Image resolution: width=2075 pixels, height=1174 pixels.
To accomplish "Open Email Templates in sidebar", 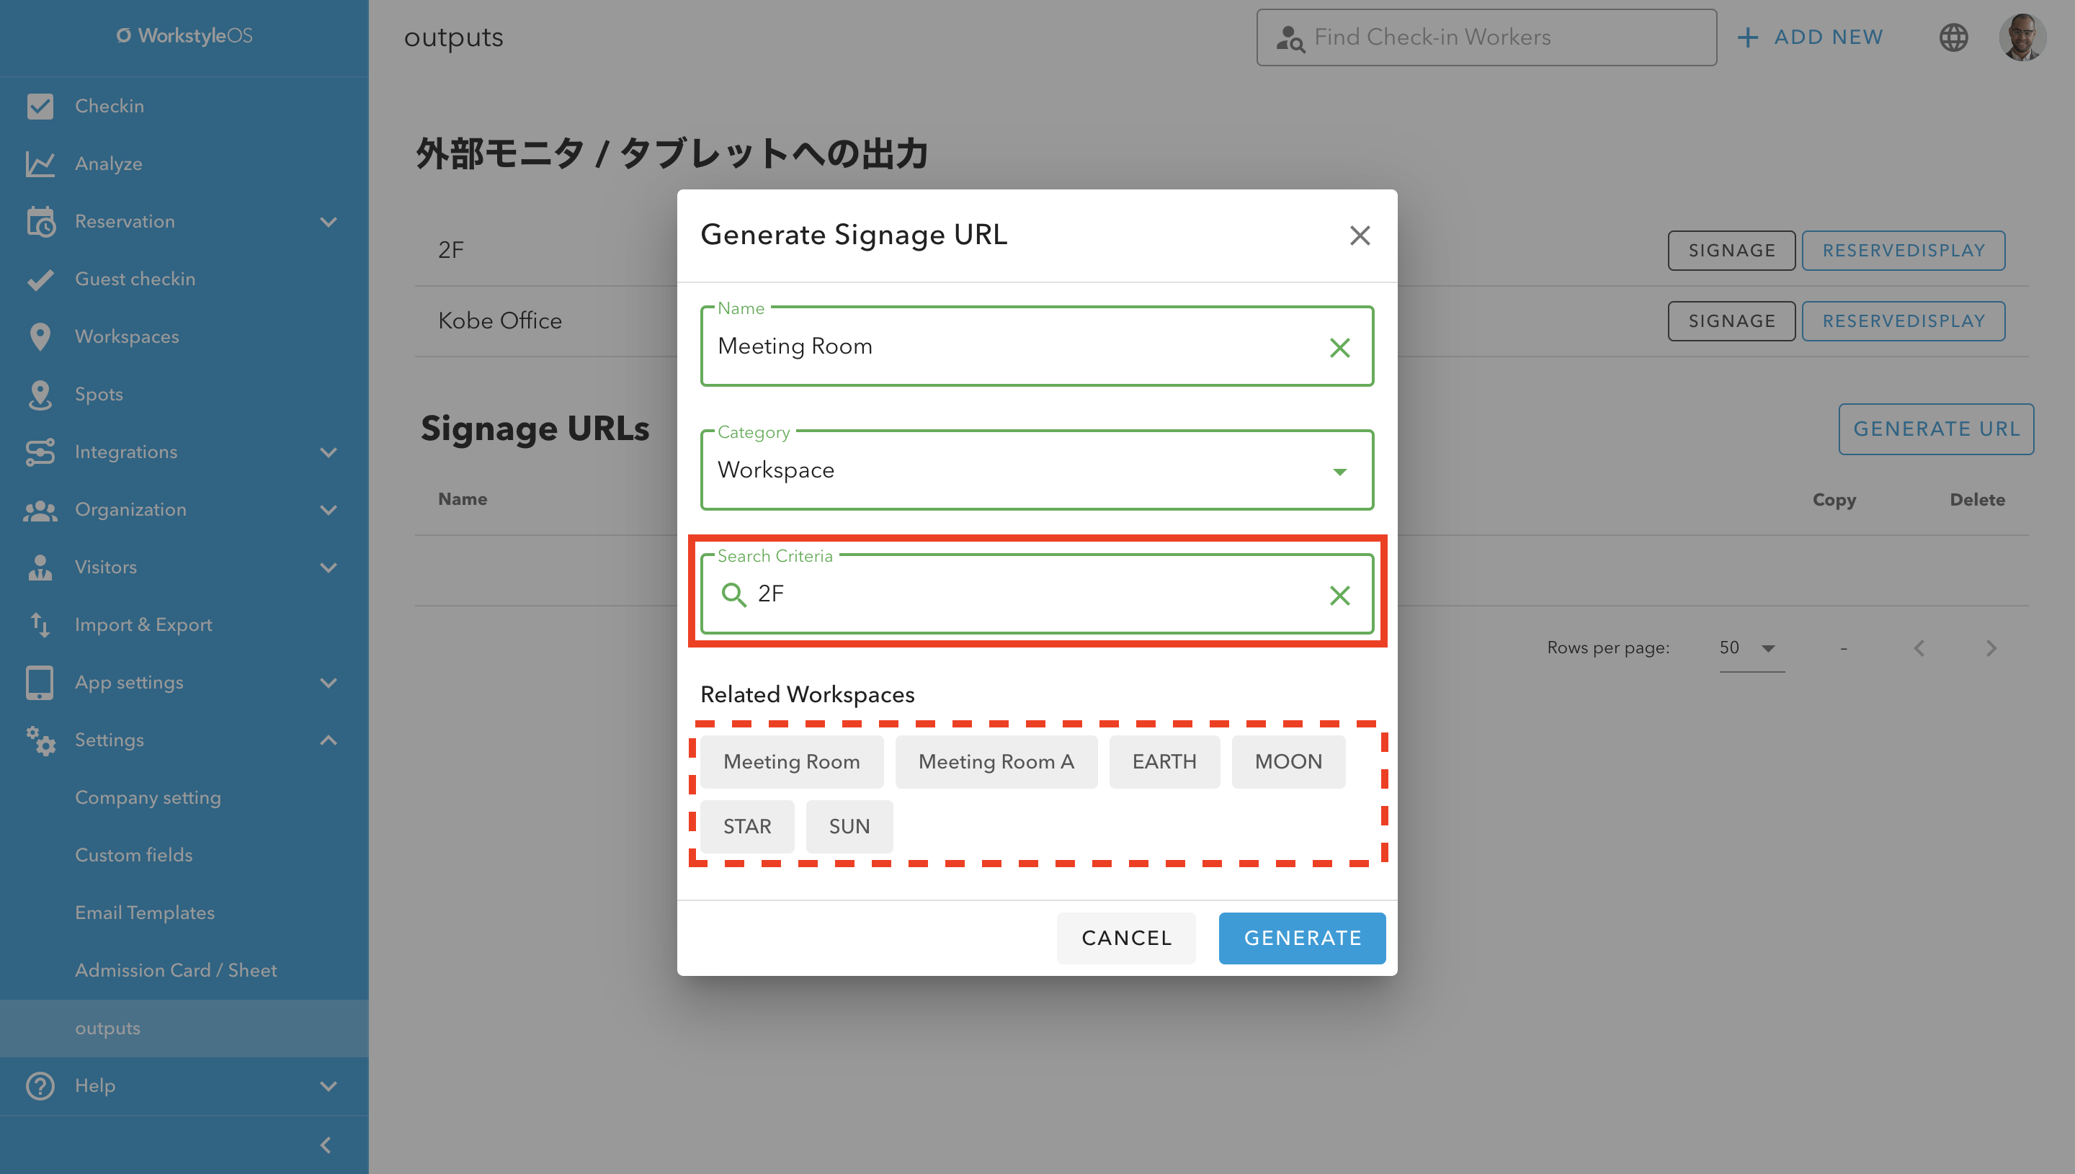I will (x=145, y=913).
